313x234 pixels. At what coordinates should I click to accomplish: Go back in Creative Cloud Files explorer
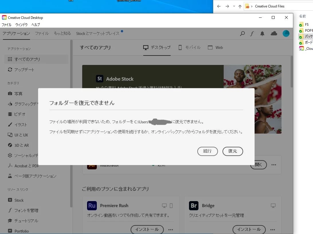(219, 6)
